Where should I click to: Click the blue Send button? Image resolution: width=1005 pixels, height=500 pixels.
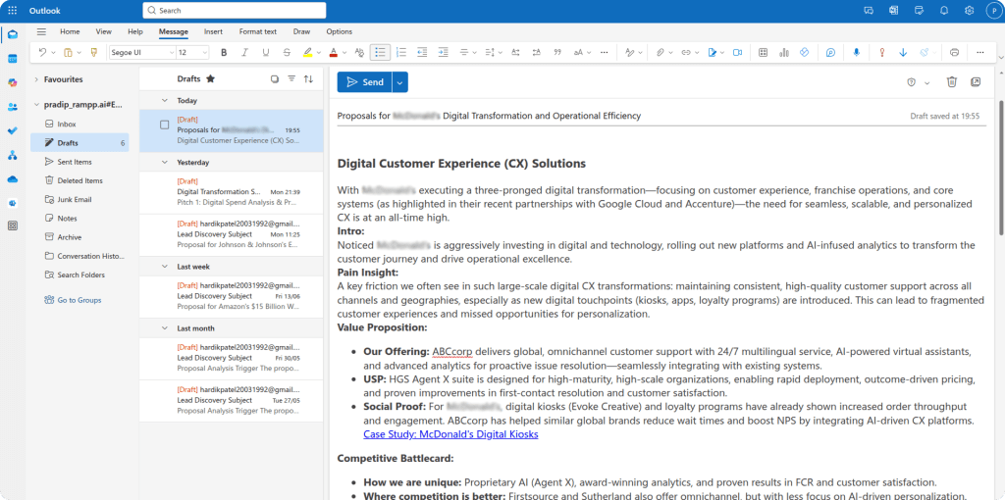coord(365,82)
